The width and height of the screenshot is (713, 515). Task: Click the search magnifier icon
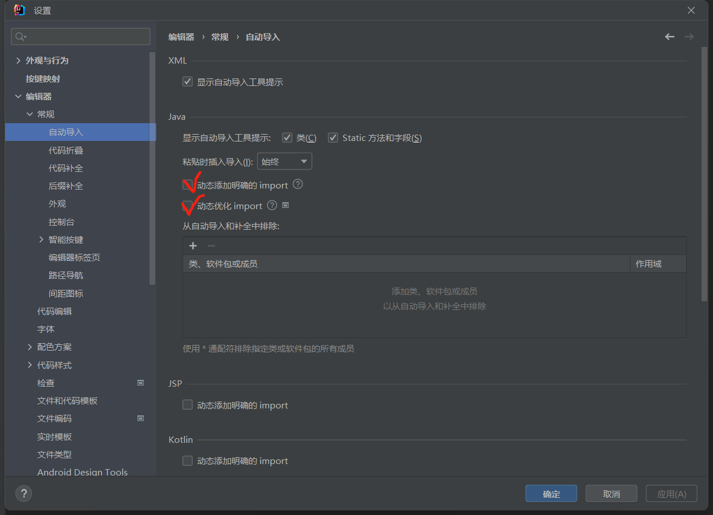[20, 37]
